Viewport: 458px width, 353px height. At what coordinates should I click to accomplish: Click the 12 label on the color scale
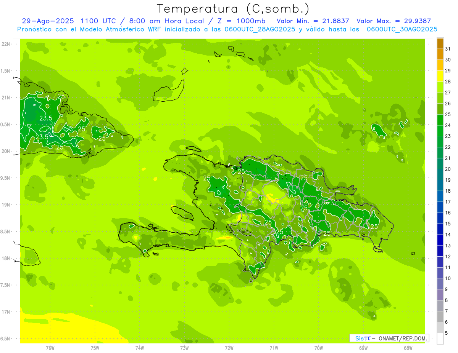[x=448, y=257]
